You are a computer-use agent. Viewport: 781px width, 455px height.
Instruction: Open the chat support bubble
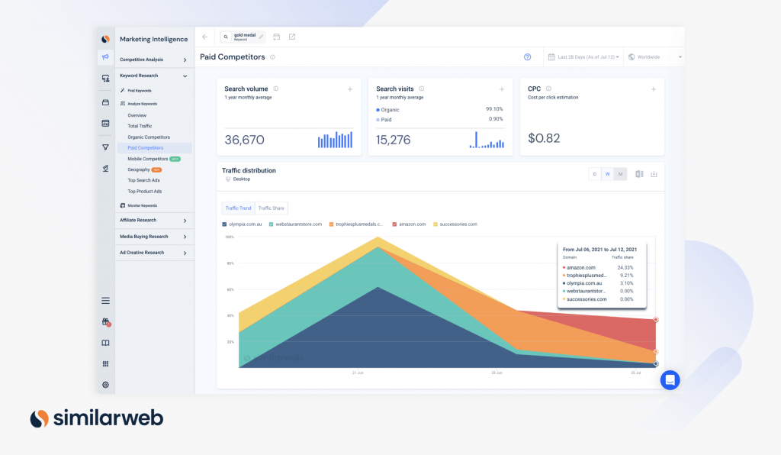pos(670,379)
